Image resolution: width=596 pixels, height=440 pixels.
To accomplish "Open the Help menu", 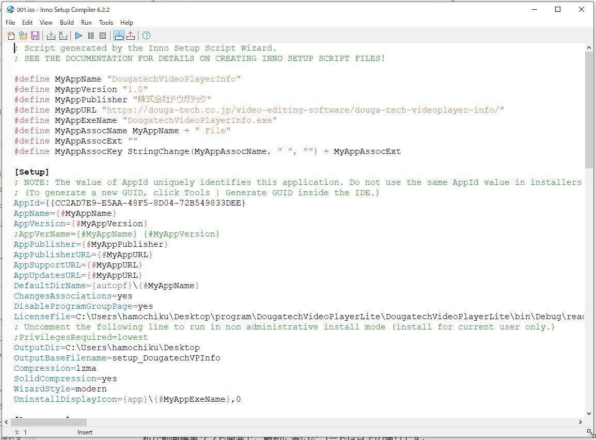I will tap(127, 23).
